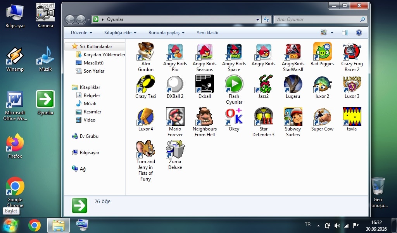397x233 pixels.
Task: Select the Bad Piggies game icon
Action: 322,54
